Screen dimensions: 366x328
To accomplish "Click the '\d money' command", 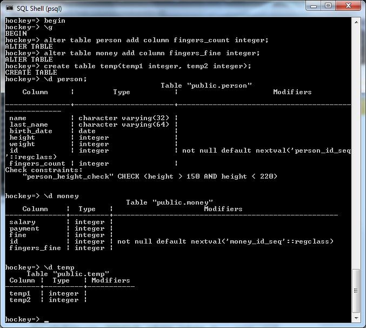I will click(62, 196).
